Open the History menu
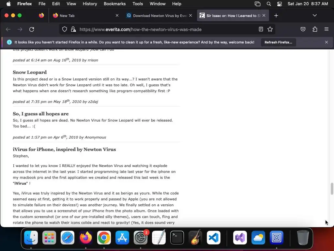The image size is (334, 251). pyautogui.click(x=90, y=4)
